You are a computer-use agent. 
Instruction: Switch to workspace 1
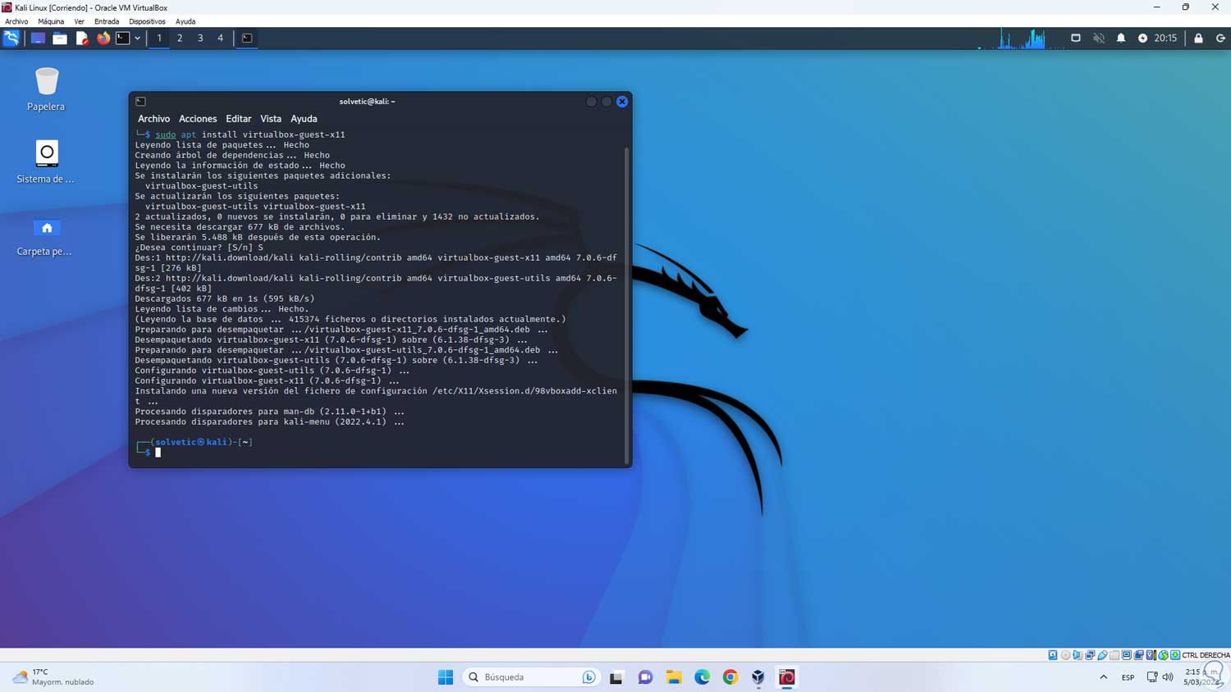159,38
